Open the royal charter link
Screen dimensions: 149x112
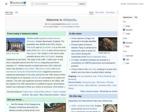[x=29, y=69]
